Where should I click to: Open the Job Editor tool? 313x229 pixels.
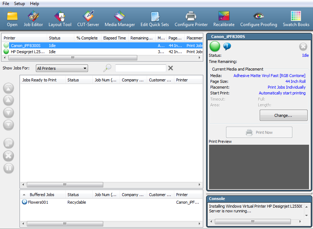[33, 19]
